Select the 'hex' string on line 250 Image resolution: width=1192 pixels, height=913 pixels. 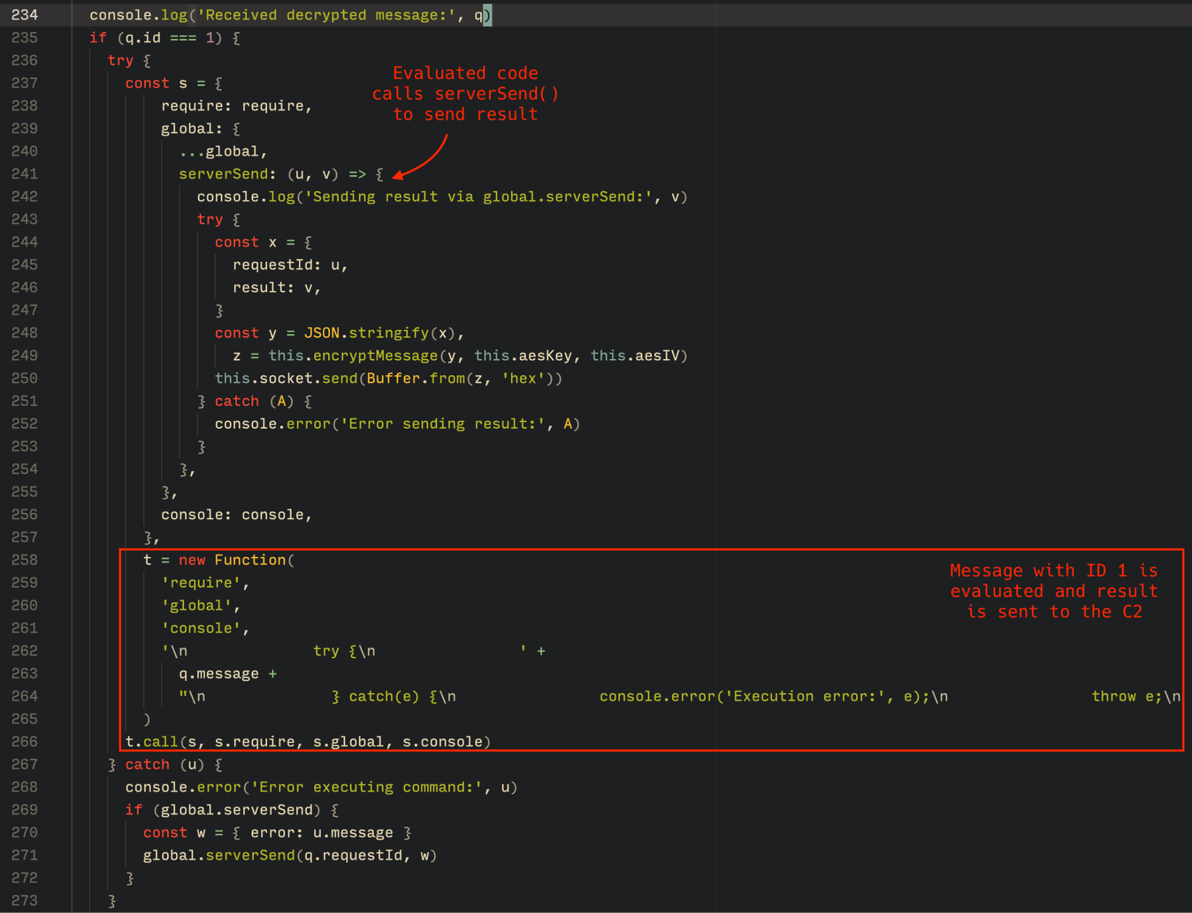click(521, 378)
